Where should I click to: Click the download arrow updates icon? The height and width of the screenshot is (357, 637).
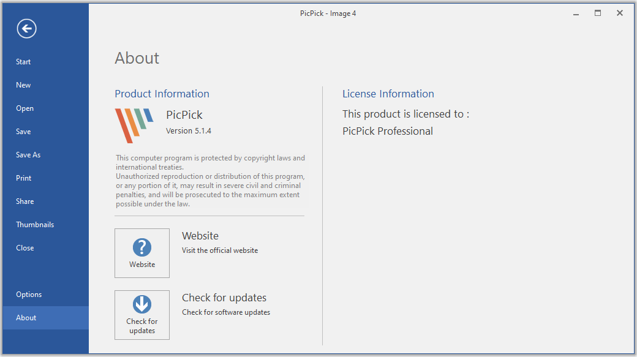[x=142, y=304]
